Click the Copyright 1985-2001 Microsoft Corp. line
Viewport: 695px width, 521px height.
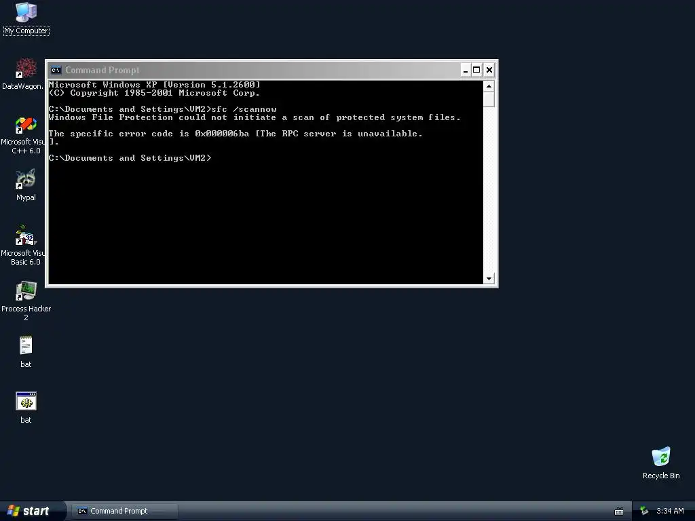pos(154,93)
